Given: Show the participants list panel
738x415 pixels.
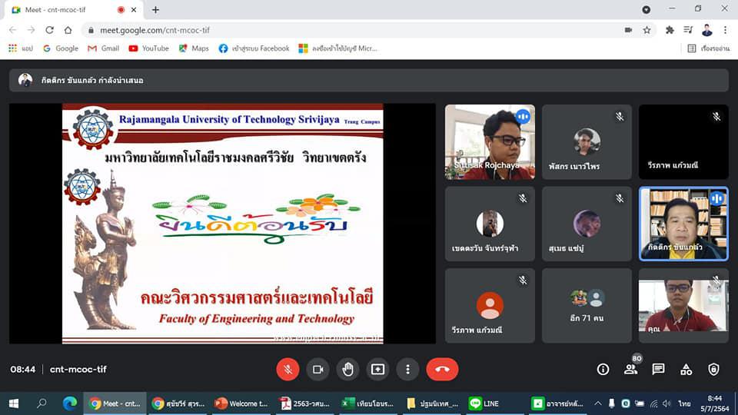Looking at the screenshot, I should pos(630,370).
